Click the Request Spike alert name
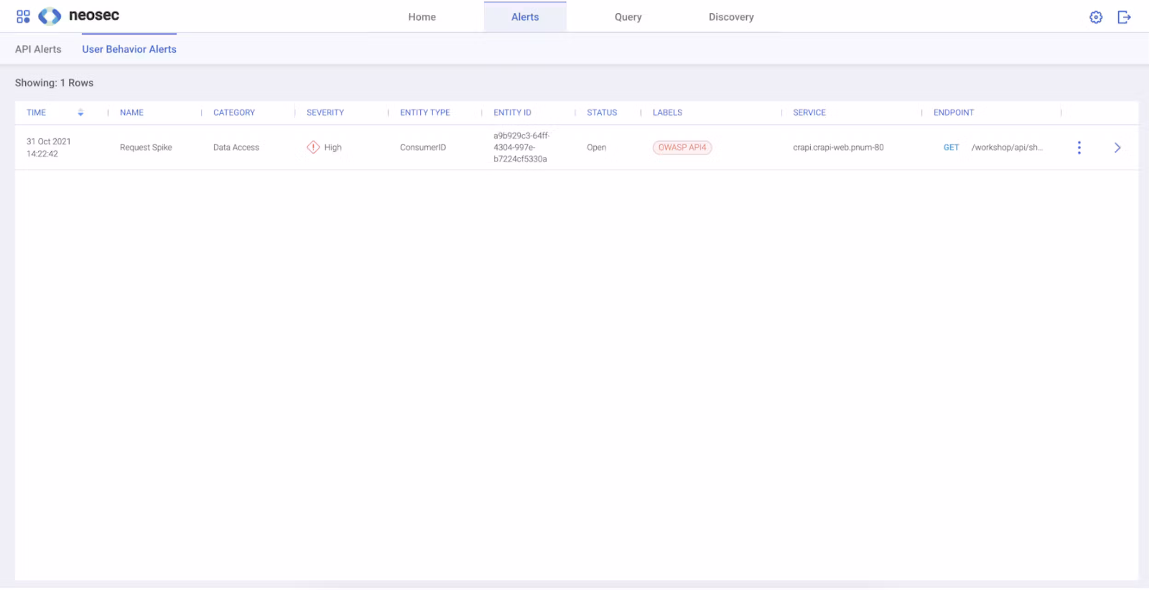1150x590 pixels. [x=146, y=148]
